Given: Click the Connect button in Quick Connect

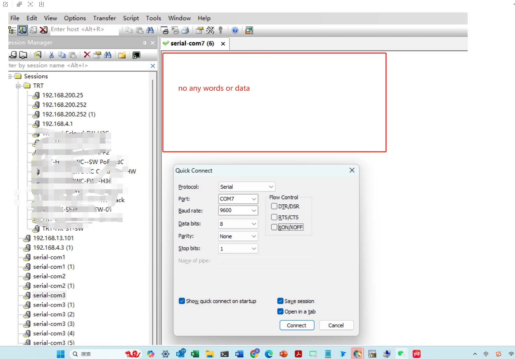Looking at the screenshot, I should (297, 325).
